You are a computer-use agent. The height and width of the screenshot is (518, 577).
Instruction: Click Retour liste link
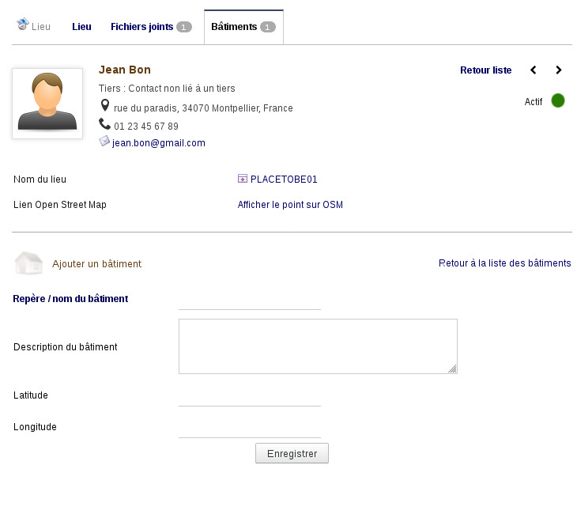(x=485, y=70)
